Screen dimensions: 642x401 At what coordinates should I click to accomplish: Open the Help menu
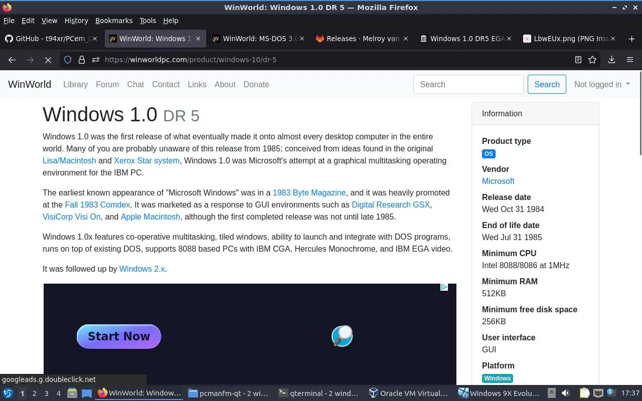point(171,21)
